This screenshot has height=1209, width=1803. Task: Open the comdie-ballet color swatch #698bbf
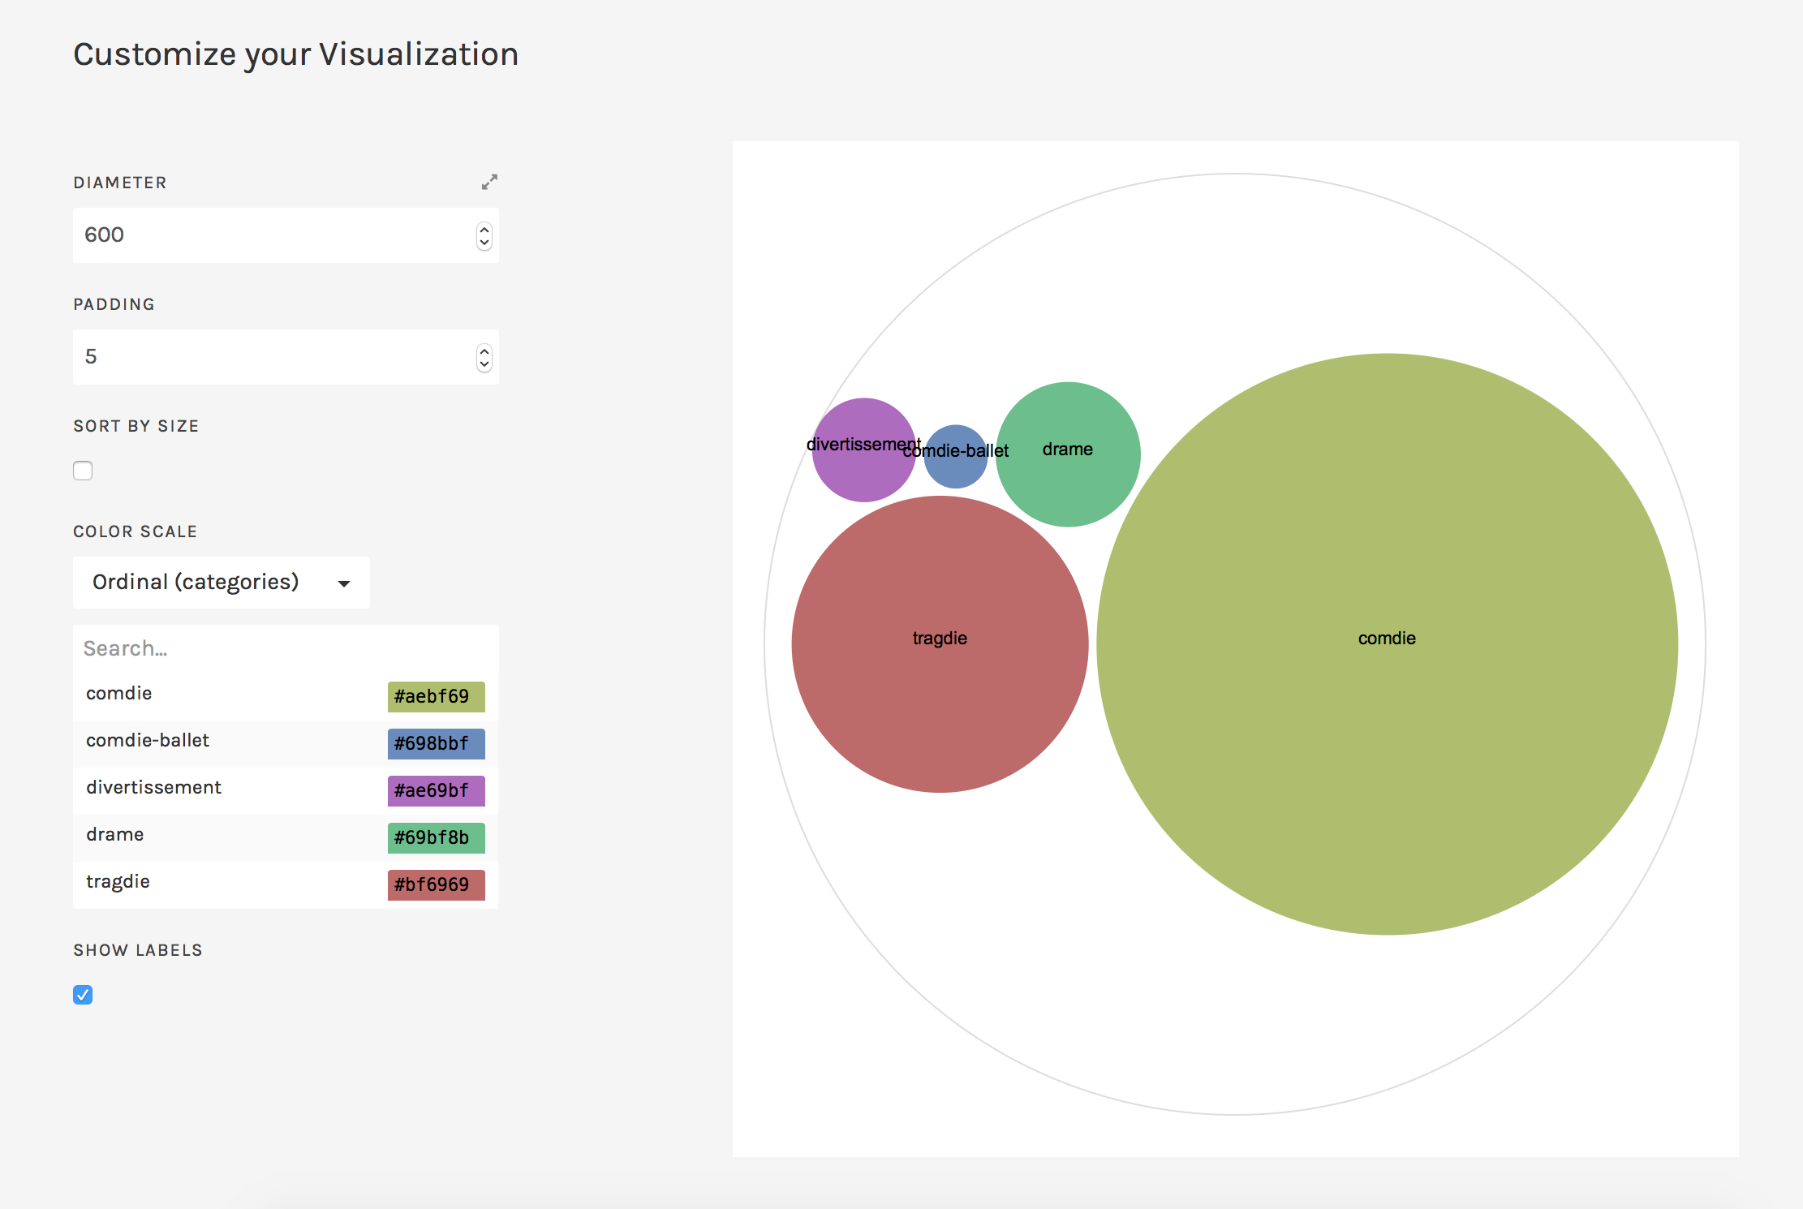click(x=437, y=743)
